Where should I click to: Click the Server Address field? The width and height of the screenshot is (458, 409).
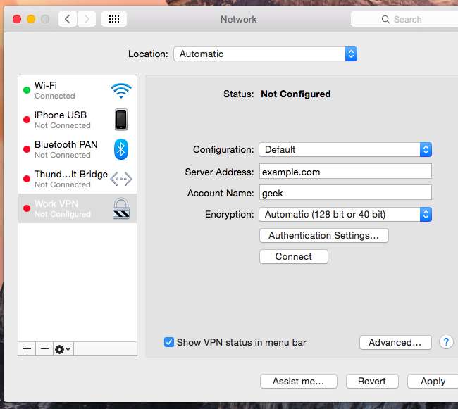(345, 171)
